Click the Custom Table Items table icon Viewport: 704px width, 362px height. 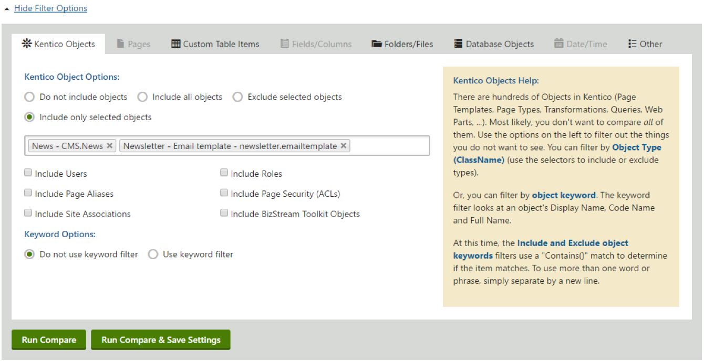pyautogui.click(x=176, y=44)
